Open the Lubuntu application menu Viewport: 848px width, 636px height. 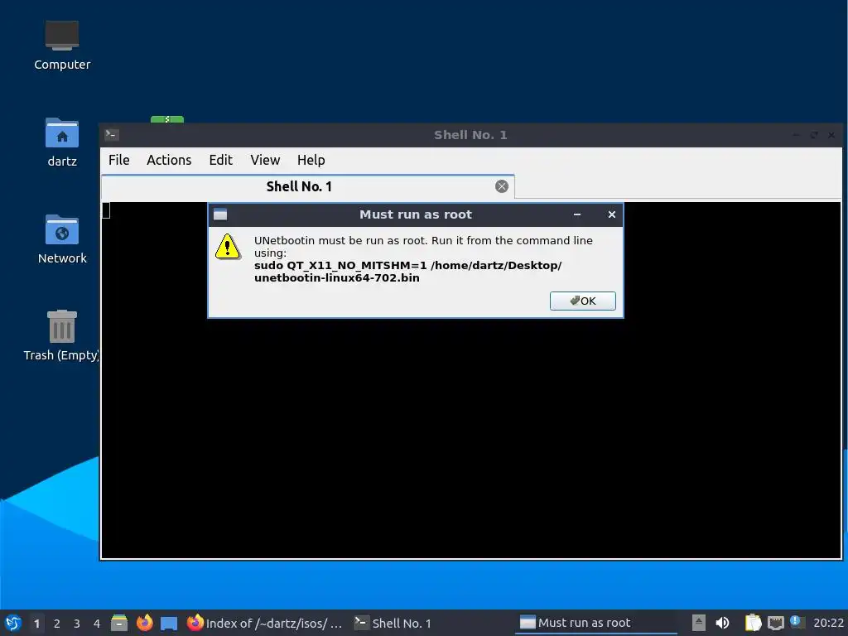pos(13,623)
